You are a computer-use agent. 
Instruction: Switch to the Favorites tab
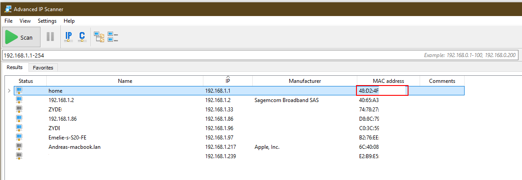[x=43, y=68]
